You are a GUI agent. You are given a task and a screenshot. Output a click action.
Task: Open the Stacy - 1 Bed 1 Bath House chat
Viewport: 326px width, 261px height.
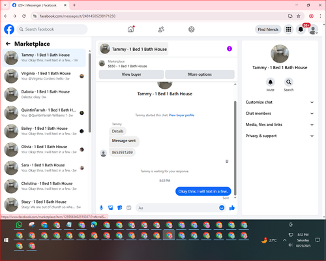(44, 204)
